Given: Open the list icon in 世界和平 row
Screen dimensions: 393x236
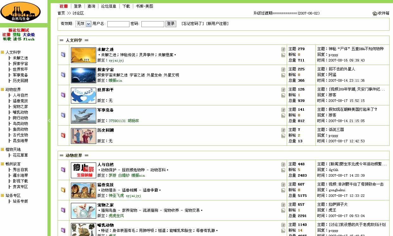Looking at the screenshot, I should [x=283, y=90].
